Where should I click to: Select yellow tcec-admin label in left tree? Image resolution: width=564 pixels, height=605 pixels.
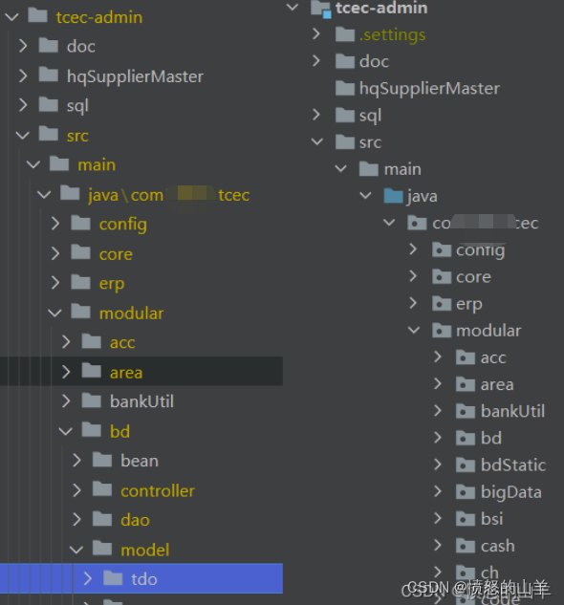coord(99,17)
